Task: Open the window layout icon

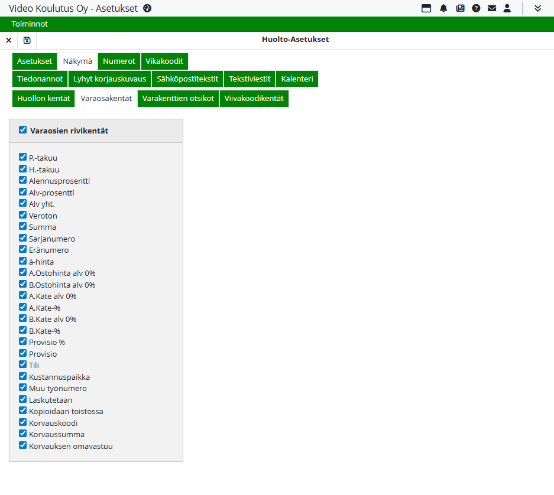Action: click(x=426, y=8)
